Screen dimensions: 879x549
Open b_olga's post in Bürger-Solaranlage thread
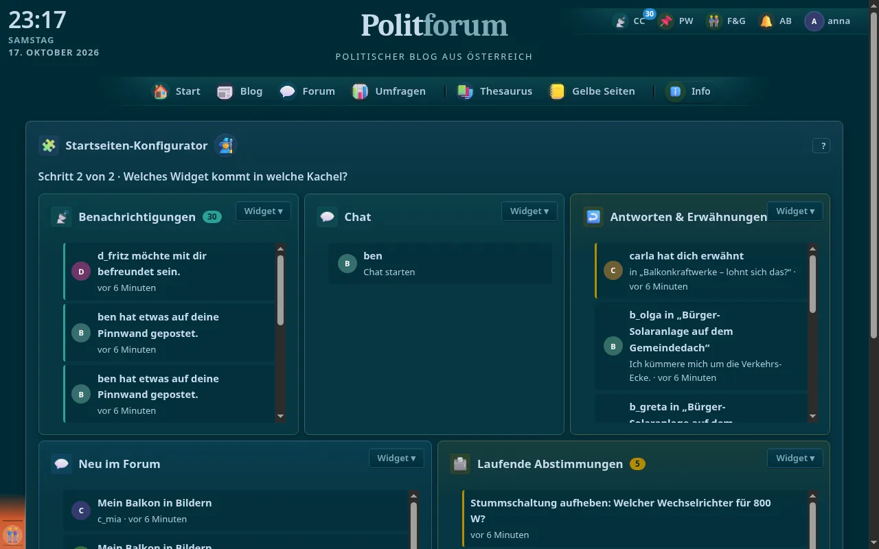click(701, 346)
